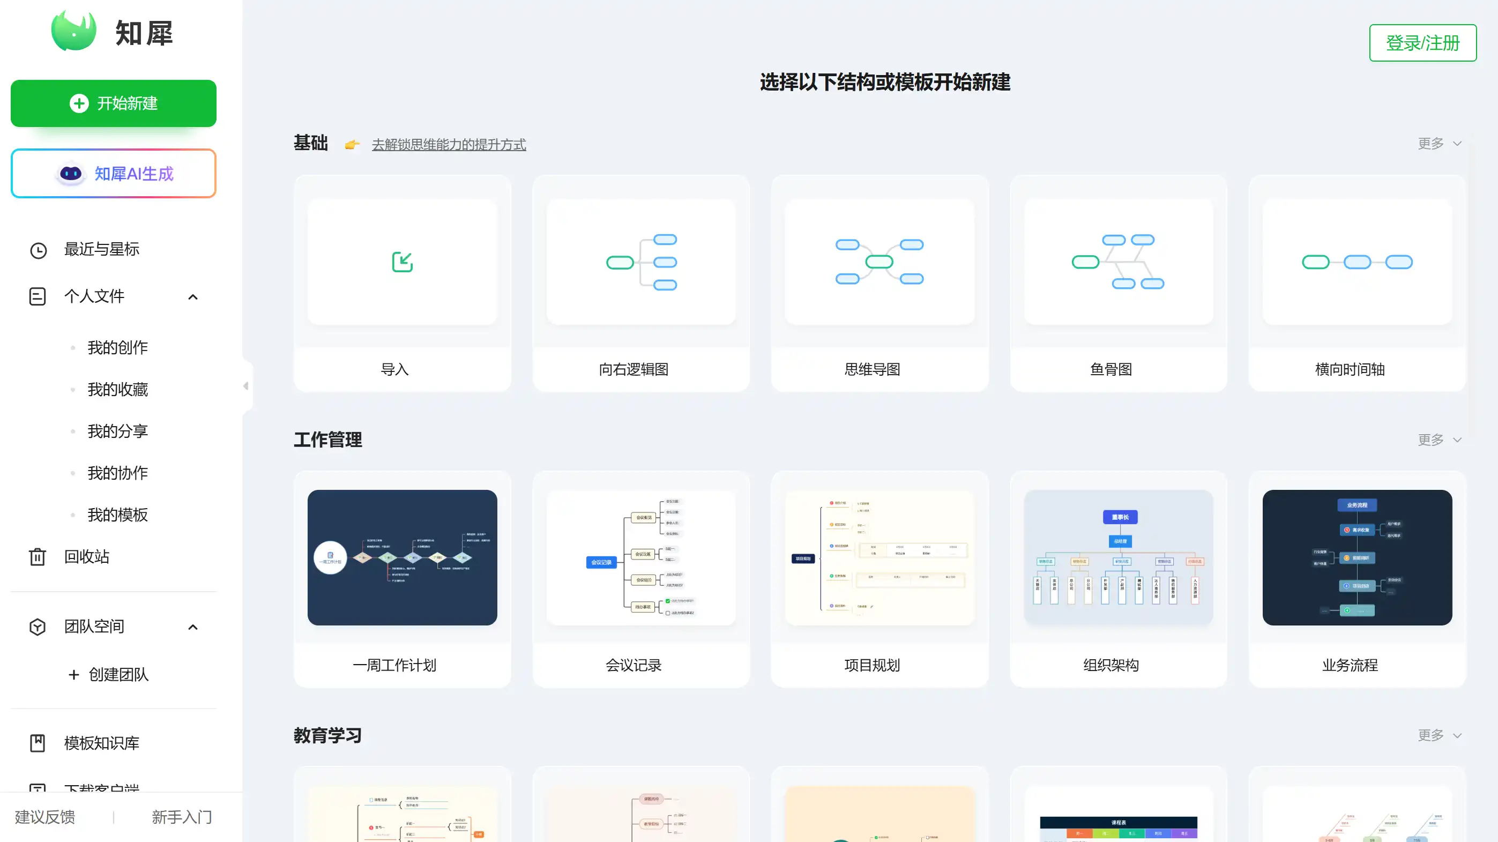1498x842 pixels.
Task: Click 新手入门 at the sidebar bottom
Action: 182,817
